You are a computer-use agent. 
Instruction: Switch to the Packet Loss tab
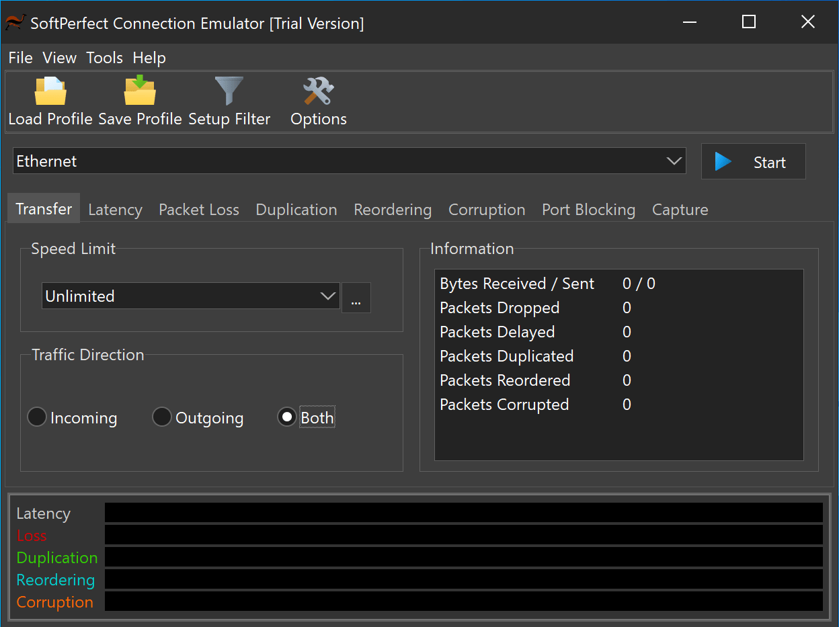(199, 210)
